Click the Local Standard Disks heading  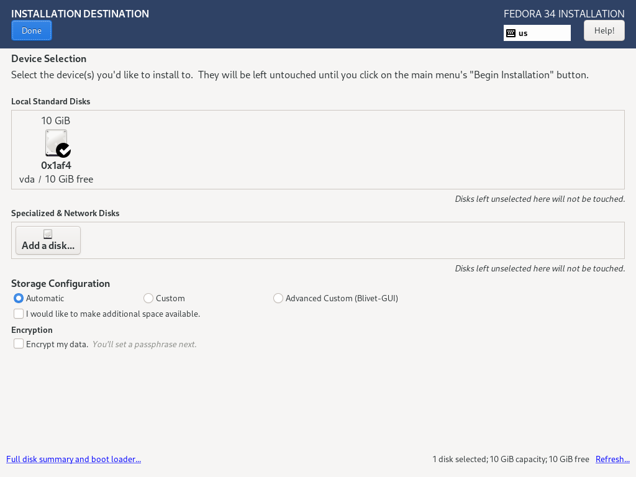click(51, 101)
